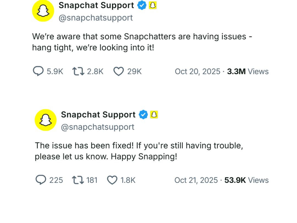The height and width of the screenshot is (223, 297).
Task: Click the yellow Snapchat affiliate badge
Action: [153, 5]
